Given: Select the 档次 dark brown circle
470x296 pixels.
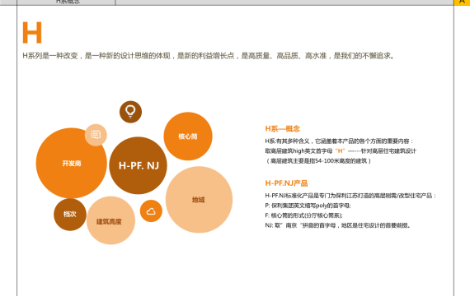Looking at the screenshot, I should (x=70, y=215).
